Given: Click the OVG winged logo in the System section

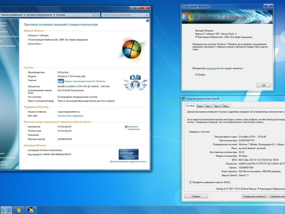Looking at the screenshot, I should click(x=135, y=83).
